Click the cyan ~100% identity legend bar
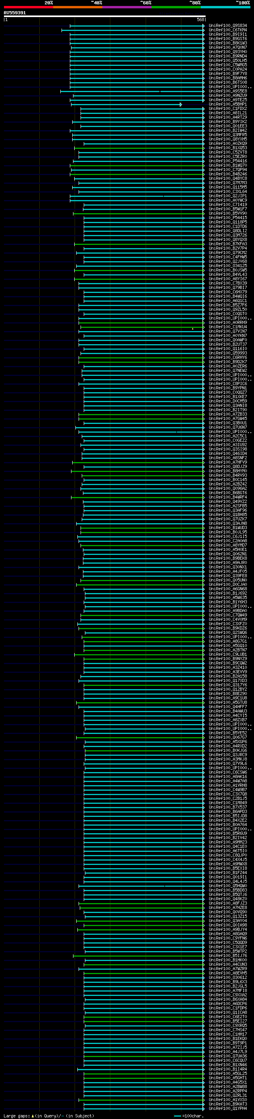 pos(225,7)
